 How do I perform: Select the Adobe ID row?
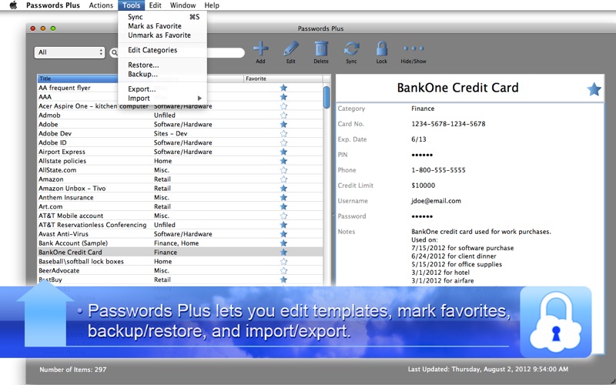coord(180,142)
